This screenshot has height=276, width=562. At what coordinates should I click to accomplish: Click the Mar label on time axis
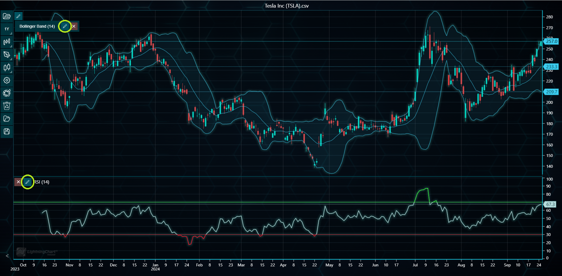tap(241, 265)
